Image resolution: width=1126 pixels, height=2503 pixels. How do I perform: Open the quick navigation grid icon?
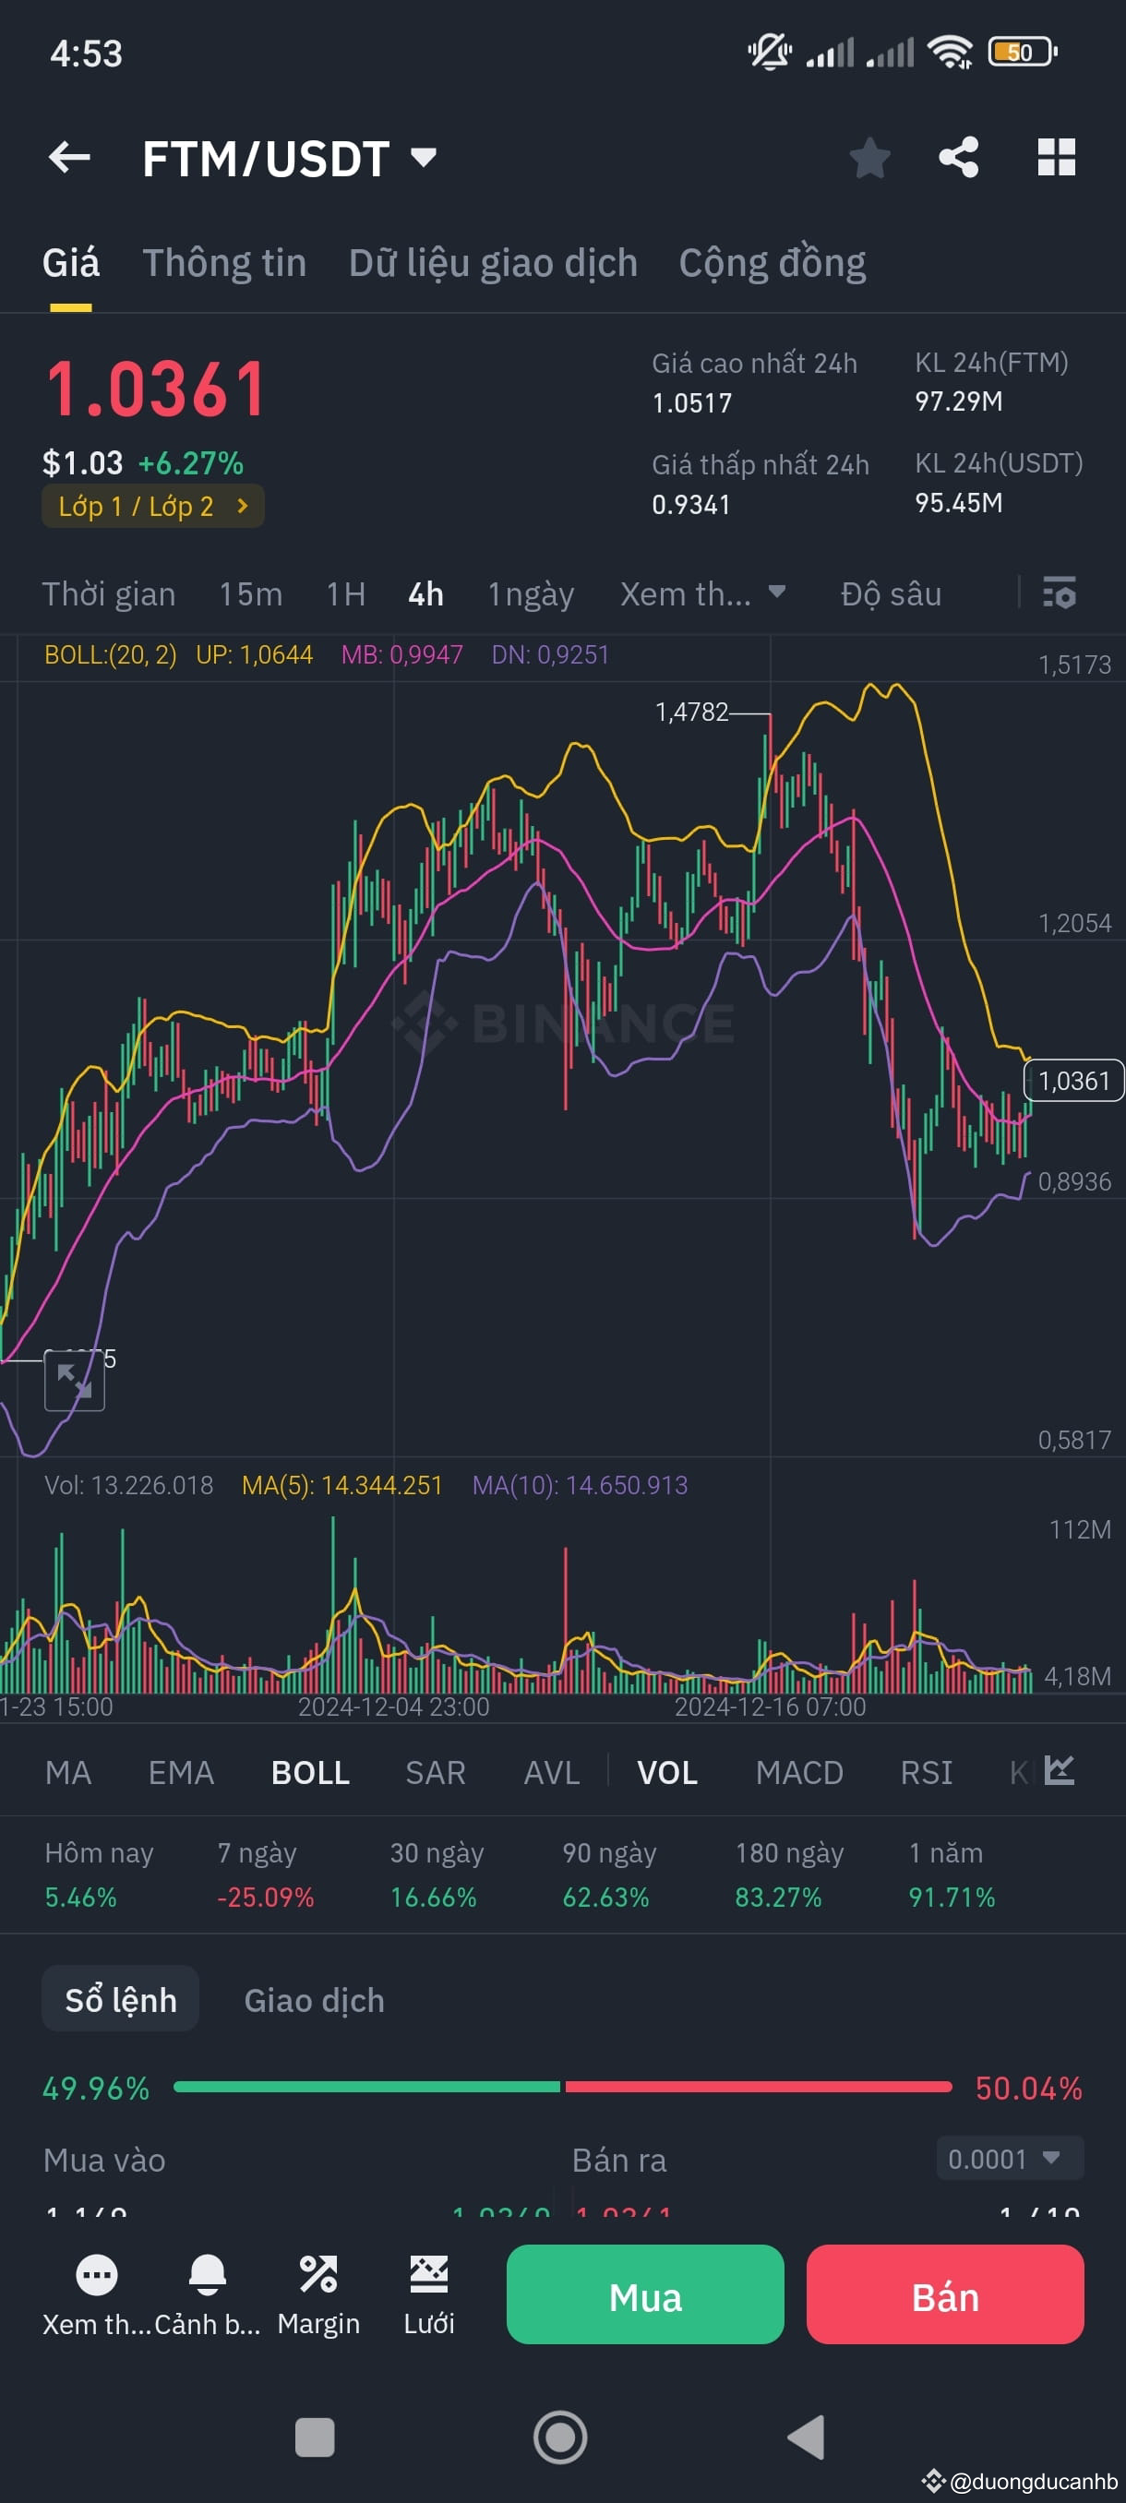click(1058, 158)
